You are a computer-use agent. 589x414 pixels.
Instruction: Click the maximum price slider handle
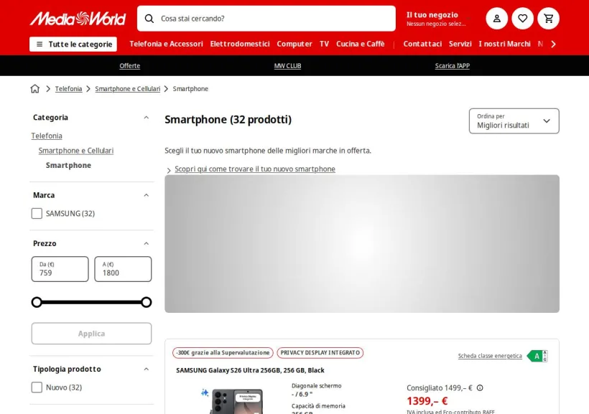tap(147, 302)
